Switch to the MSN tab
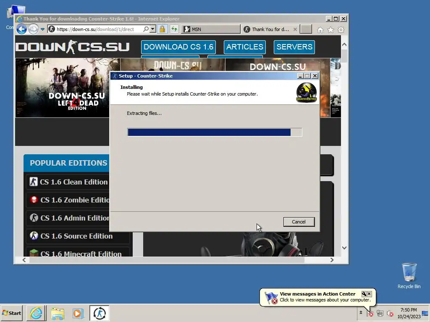The image size is (430, 322). [x=211, y=29]
